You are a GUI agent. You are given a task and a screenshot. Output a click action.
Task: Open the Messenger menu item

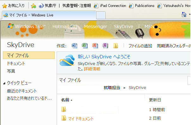click(x=95, y=27)
